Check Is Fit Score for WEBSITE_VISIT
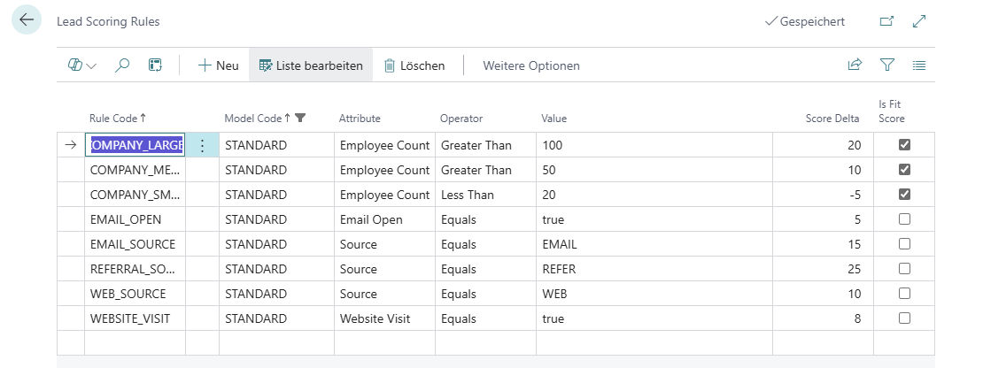The image size is (983, 368). pos(904,318)
